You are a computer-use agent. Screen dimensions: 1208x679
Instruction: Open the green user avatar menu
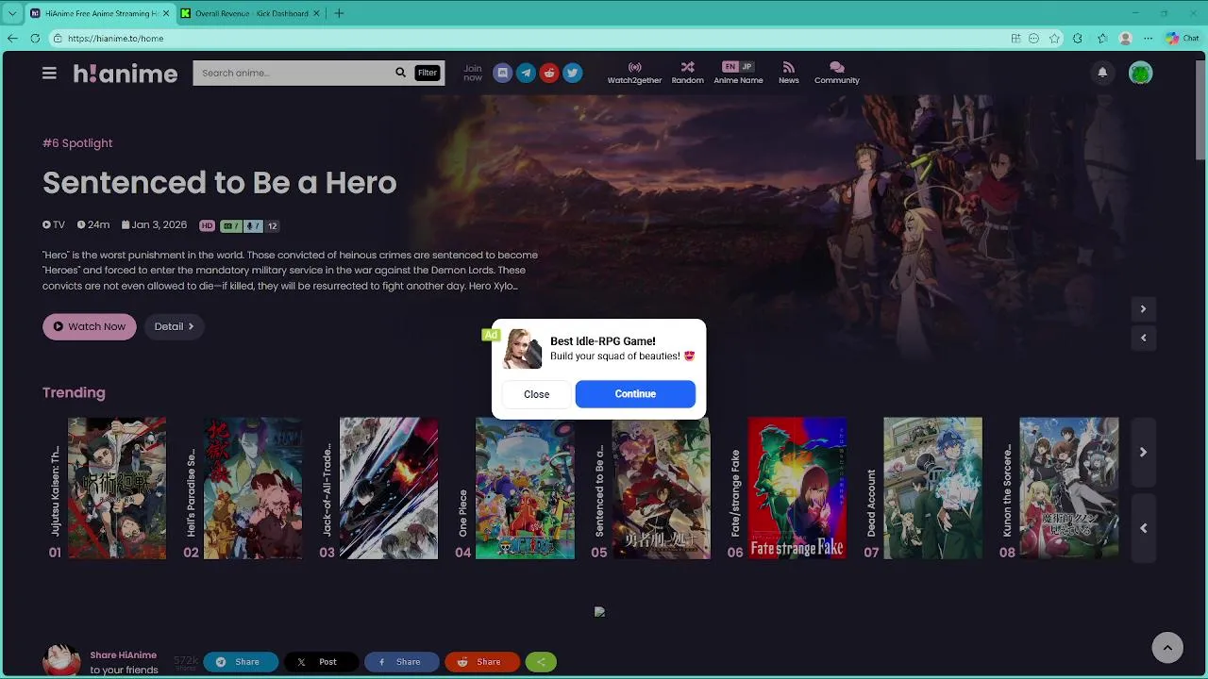click(x=1140, y=73)
